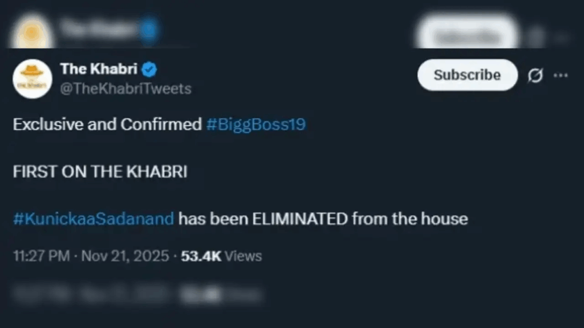
Task: Follow the #KunickaaSadanand hashtag link
Action: pyautogui.click(x=94, y=218)
